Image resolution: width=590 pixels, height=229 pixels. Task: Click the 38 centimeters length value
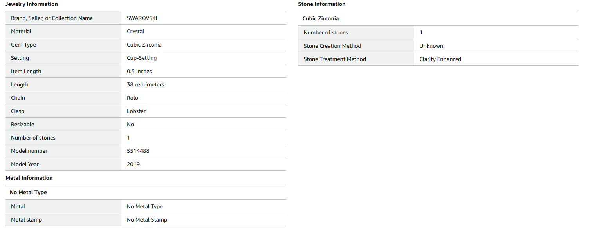(x=145, y=84)
